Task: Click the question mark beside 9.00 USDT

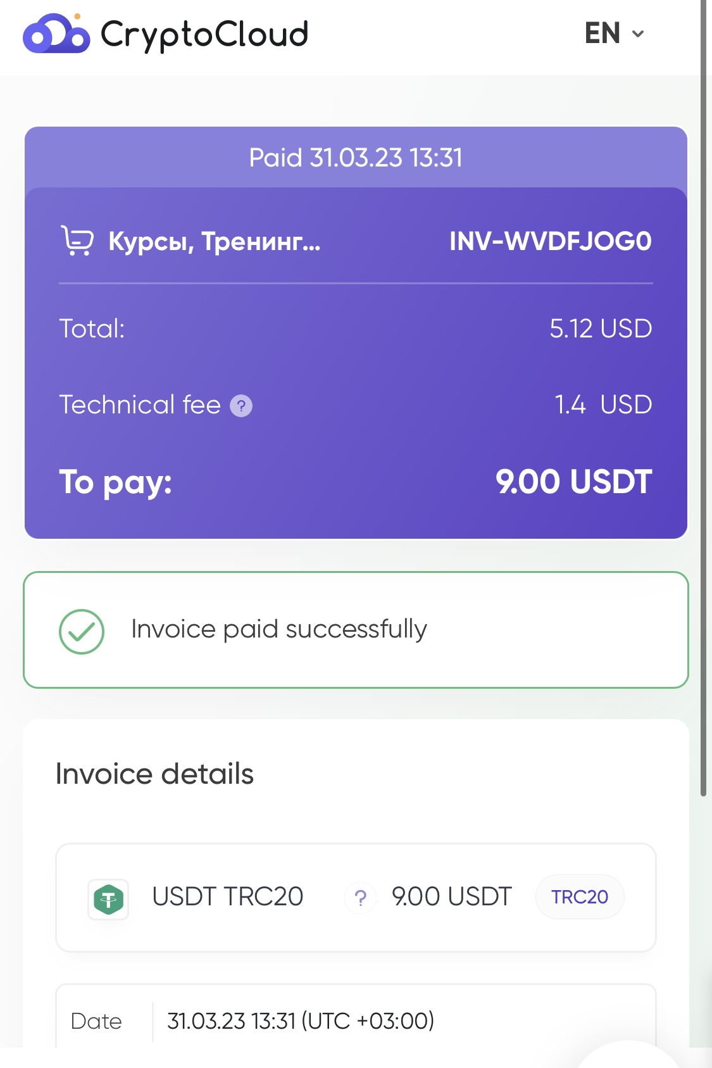Action: tap(361, 897)
